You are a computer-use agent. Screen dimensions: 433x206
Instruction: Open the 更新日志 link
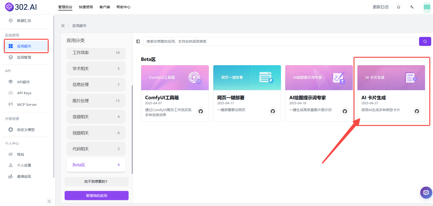pyautogui.click(x=381, y=7)
